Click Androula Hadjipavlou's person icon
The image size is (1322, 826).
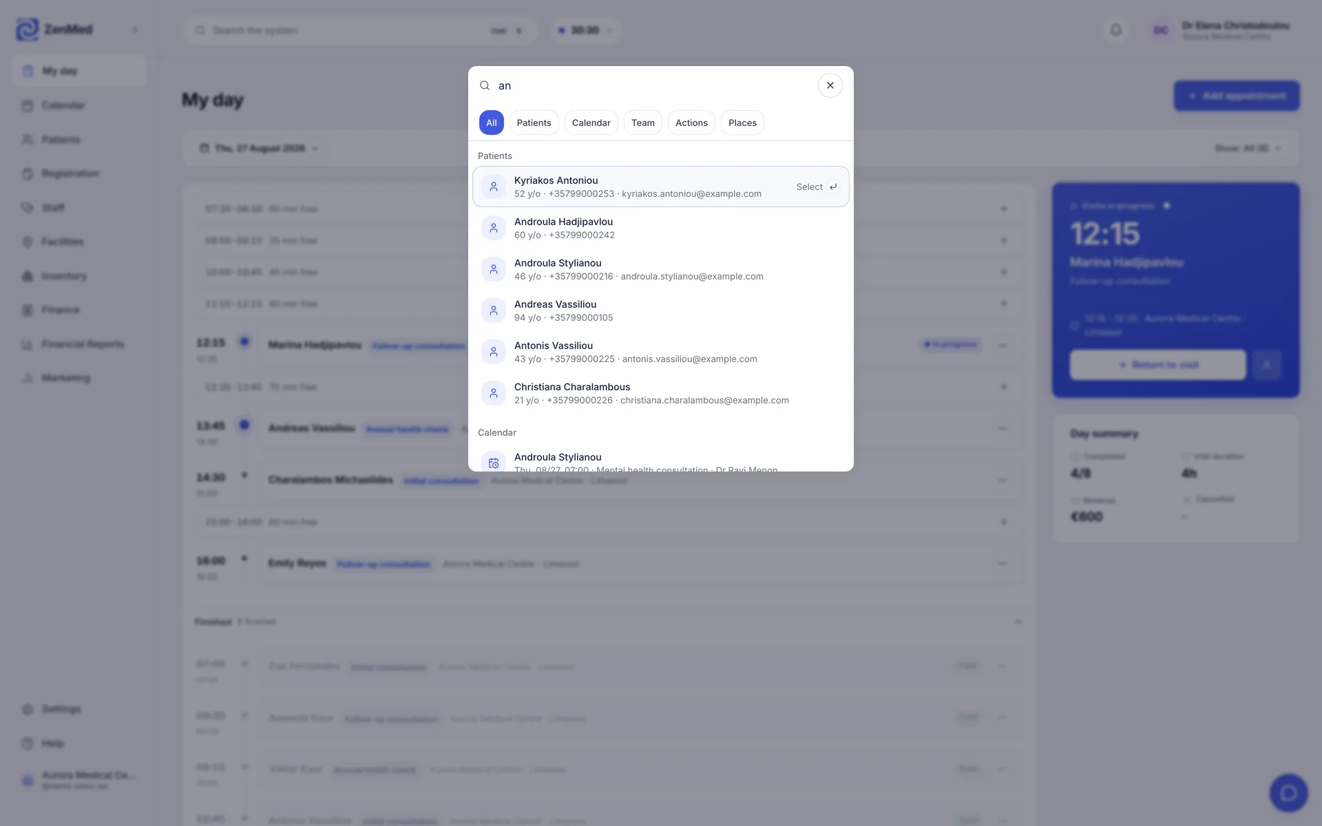pyautogui.click(x=494, y=228)
